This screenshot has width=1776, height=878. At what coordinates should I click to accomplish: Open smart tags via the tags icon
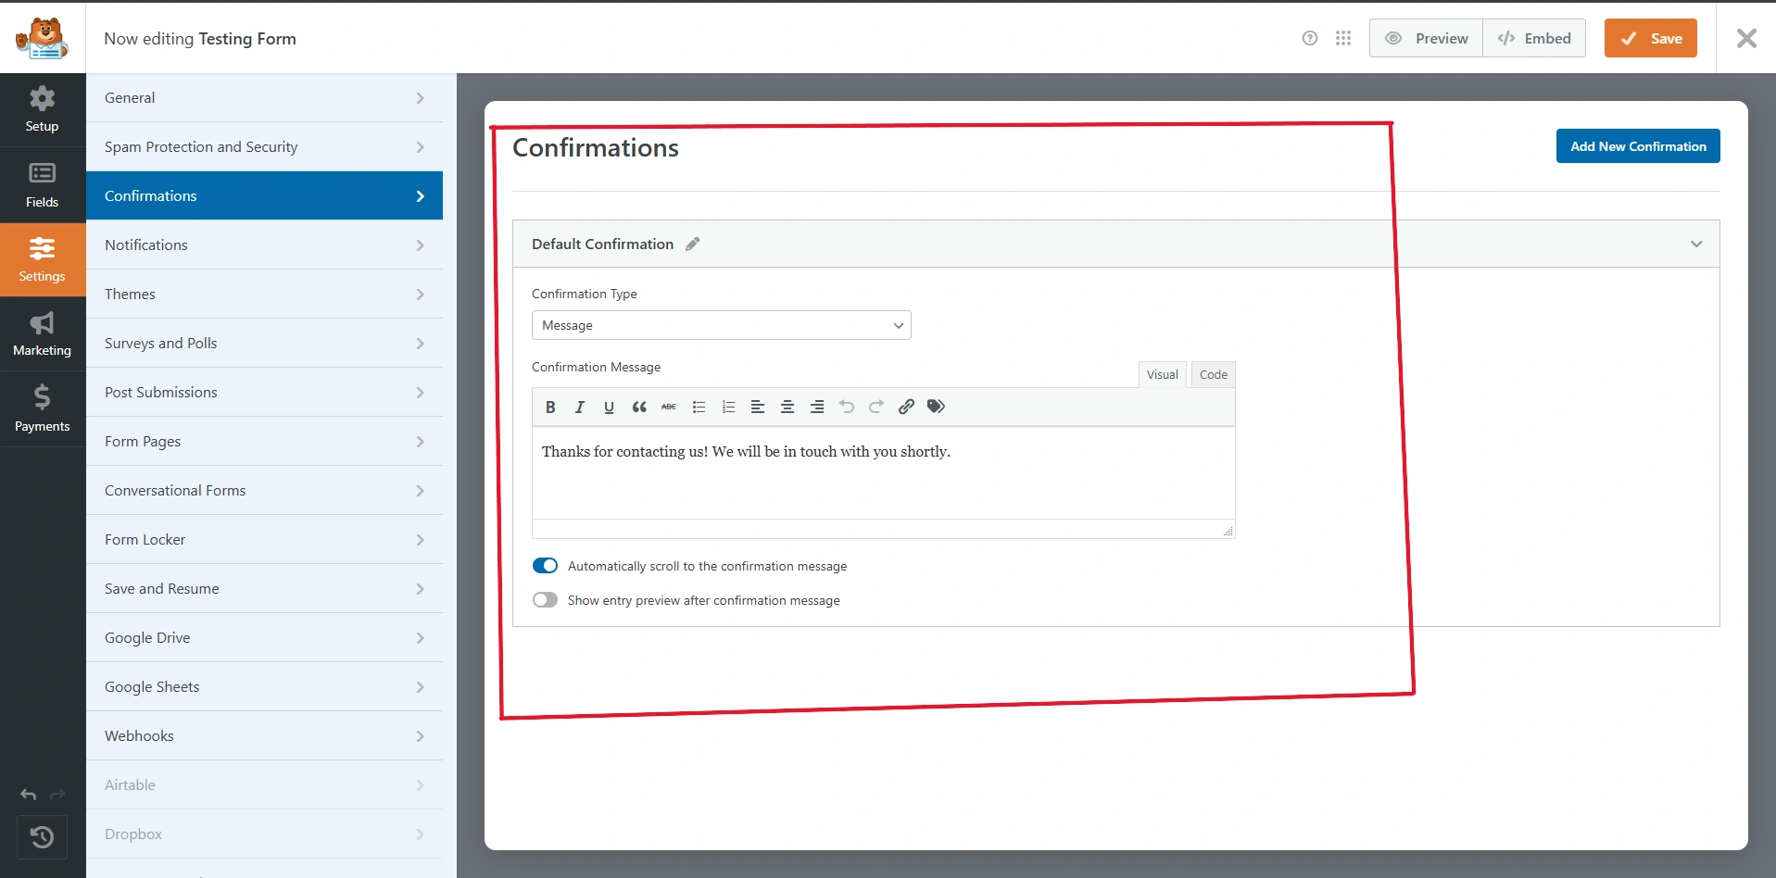pos(936,407)
